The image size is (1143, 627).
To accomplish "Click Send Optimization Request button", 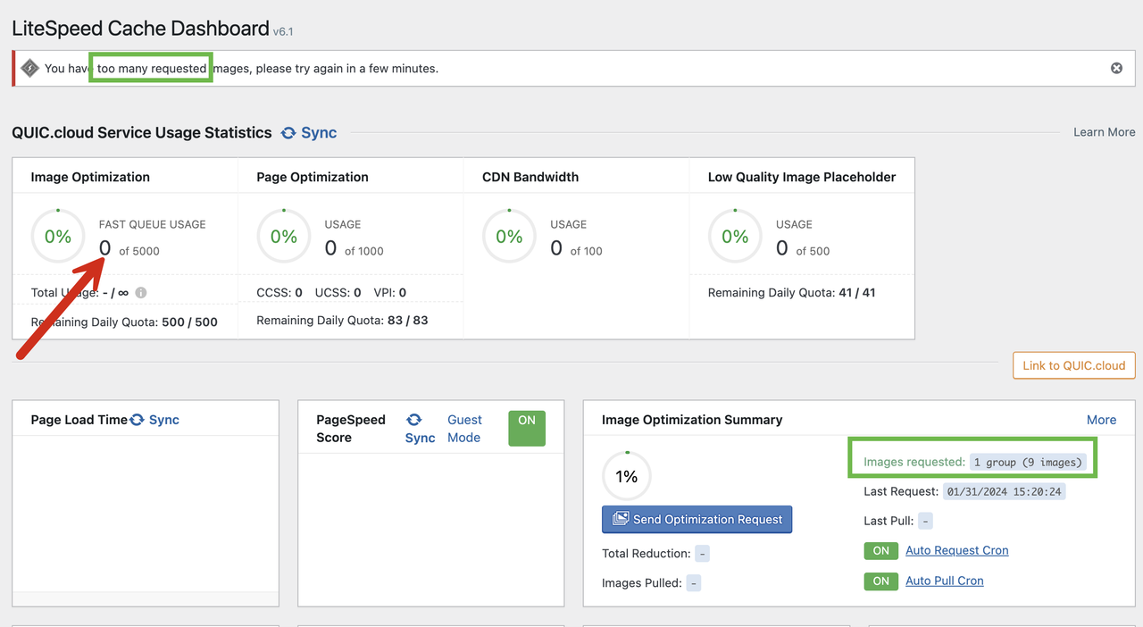I will click(x=697, y=520).
